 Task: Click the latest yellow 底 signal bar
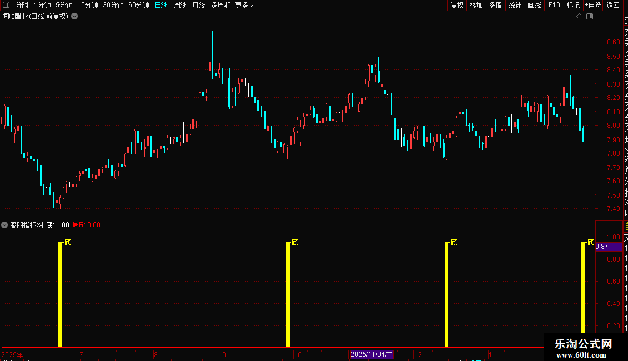click(x=583, y=287)
